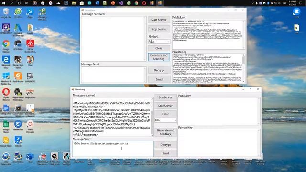This screenshot has width=306, height=172.
Task: Open the RSA dropdown in client window
Action: tap(165, 120)
